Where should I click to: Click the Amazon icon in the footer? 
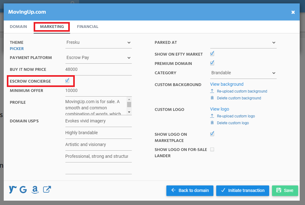tap(35, 189)
